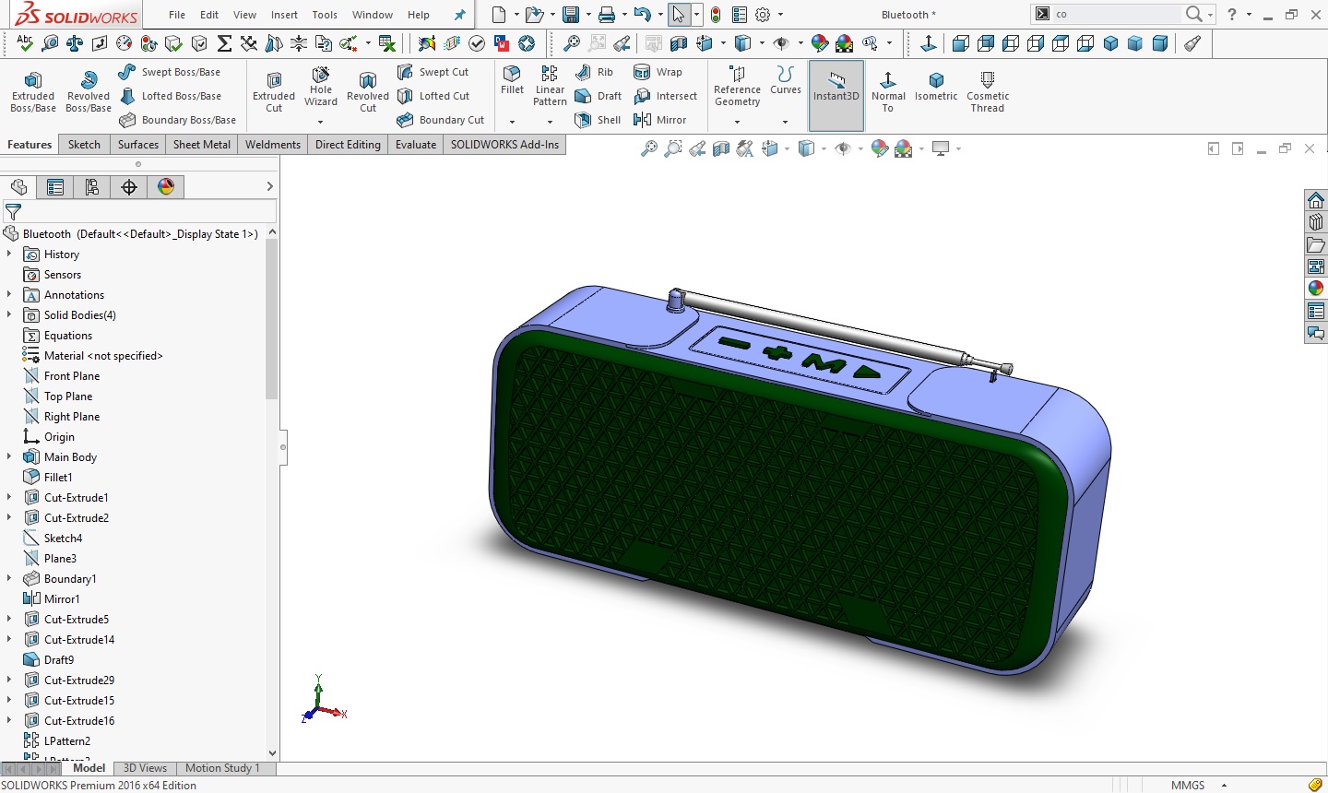1328x793 pixels.
Task: Open the Insert menu
Action: (x=284, y=15)
